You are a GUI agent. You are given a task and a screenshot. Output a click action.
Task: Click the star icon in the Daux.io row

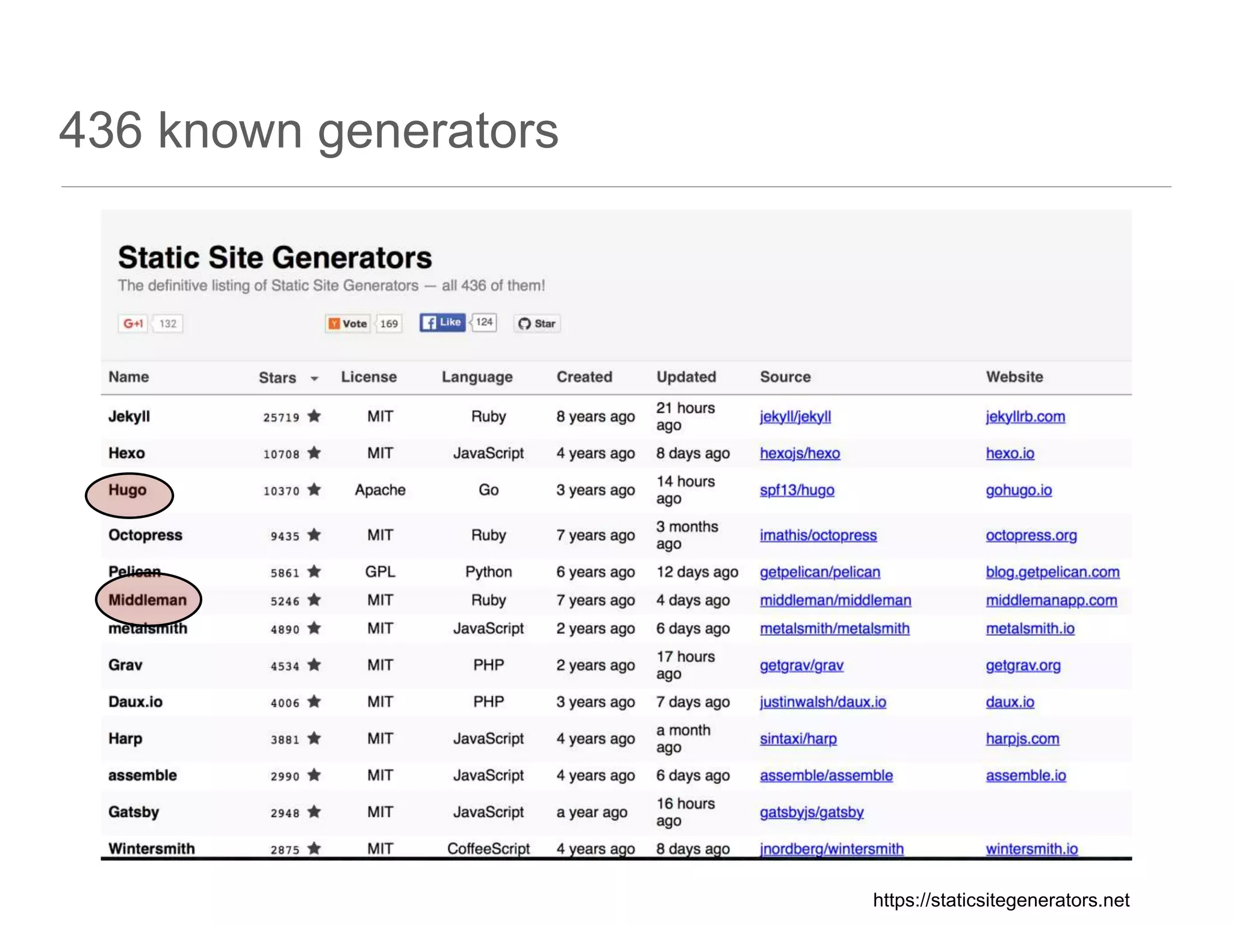click(314, 702)
